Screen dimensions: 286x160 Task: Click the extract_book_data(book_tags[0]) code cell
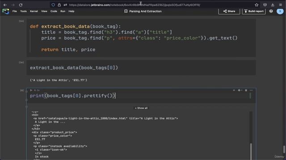point(141,68)
